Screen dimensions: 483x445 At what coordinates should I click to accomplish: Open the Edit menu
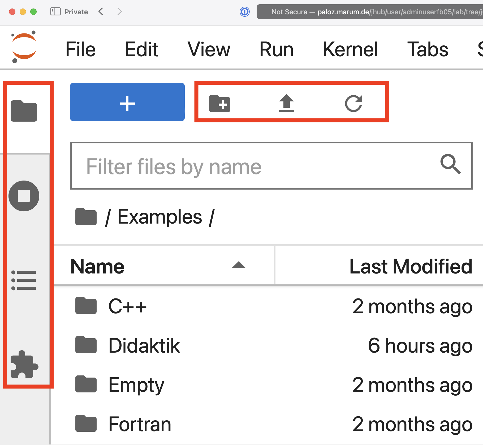[x=141, y=49]
